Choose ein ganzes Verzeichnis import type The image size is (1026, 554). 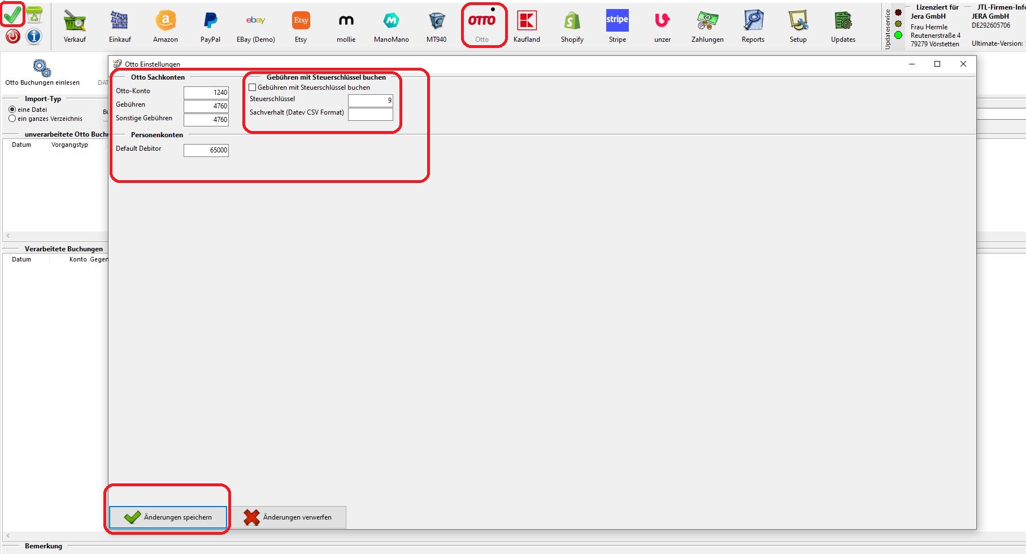coord(12,119)
